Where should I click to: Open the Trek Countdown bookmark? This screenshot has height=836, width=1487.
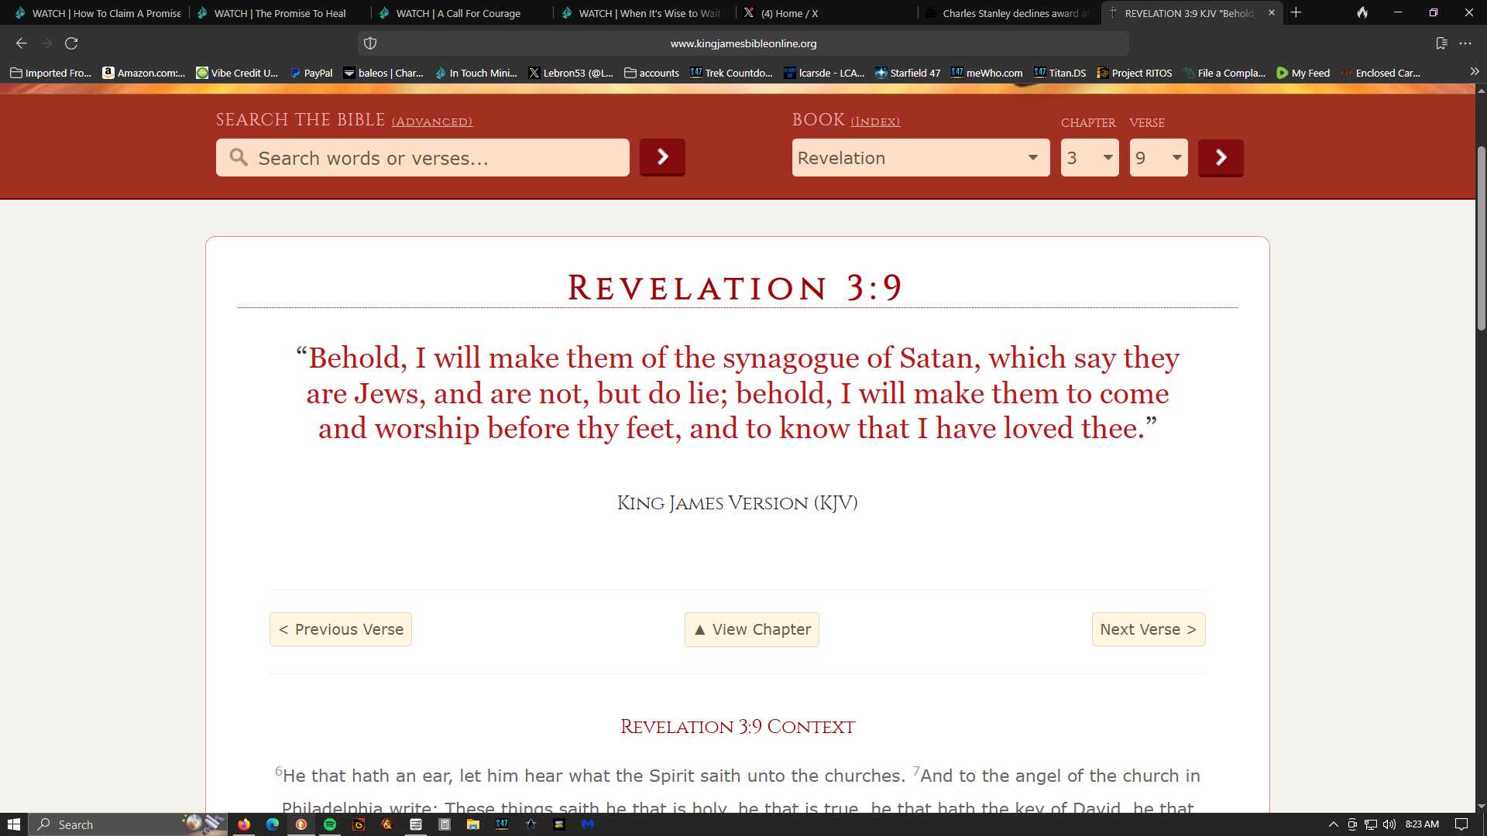[x=731, y=73]
